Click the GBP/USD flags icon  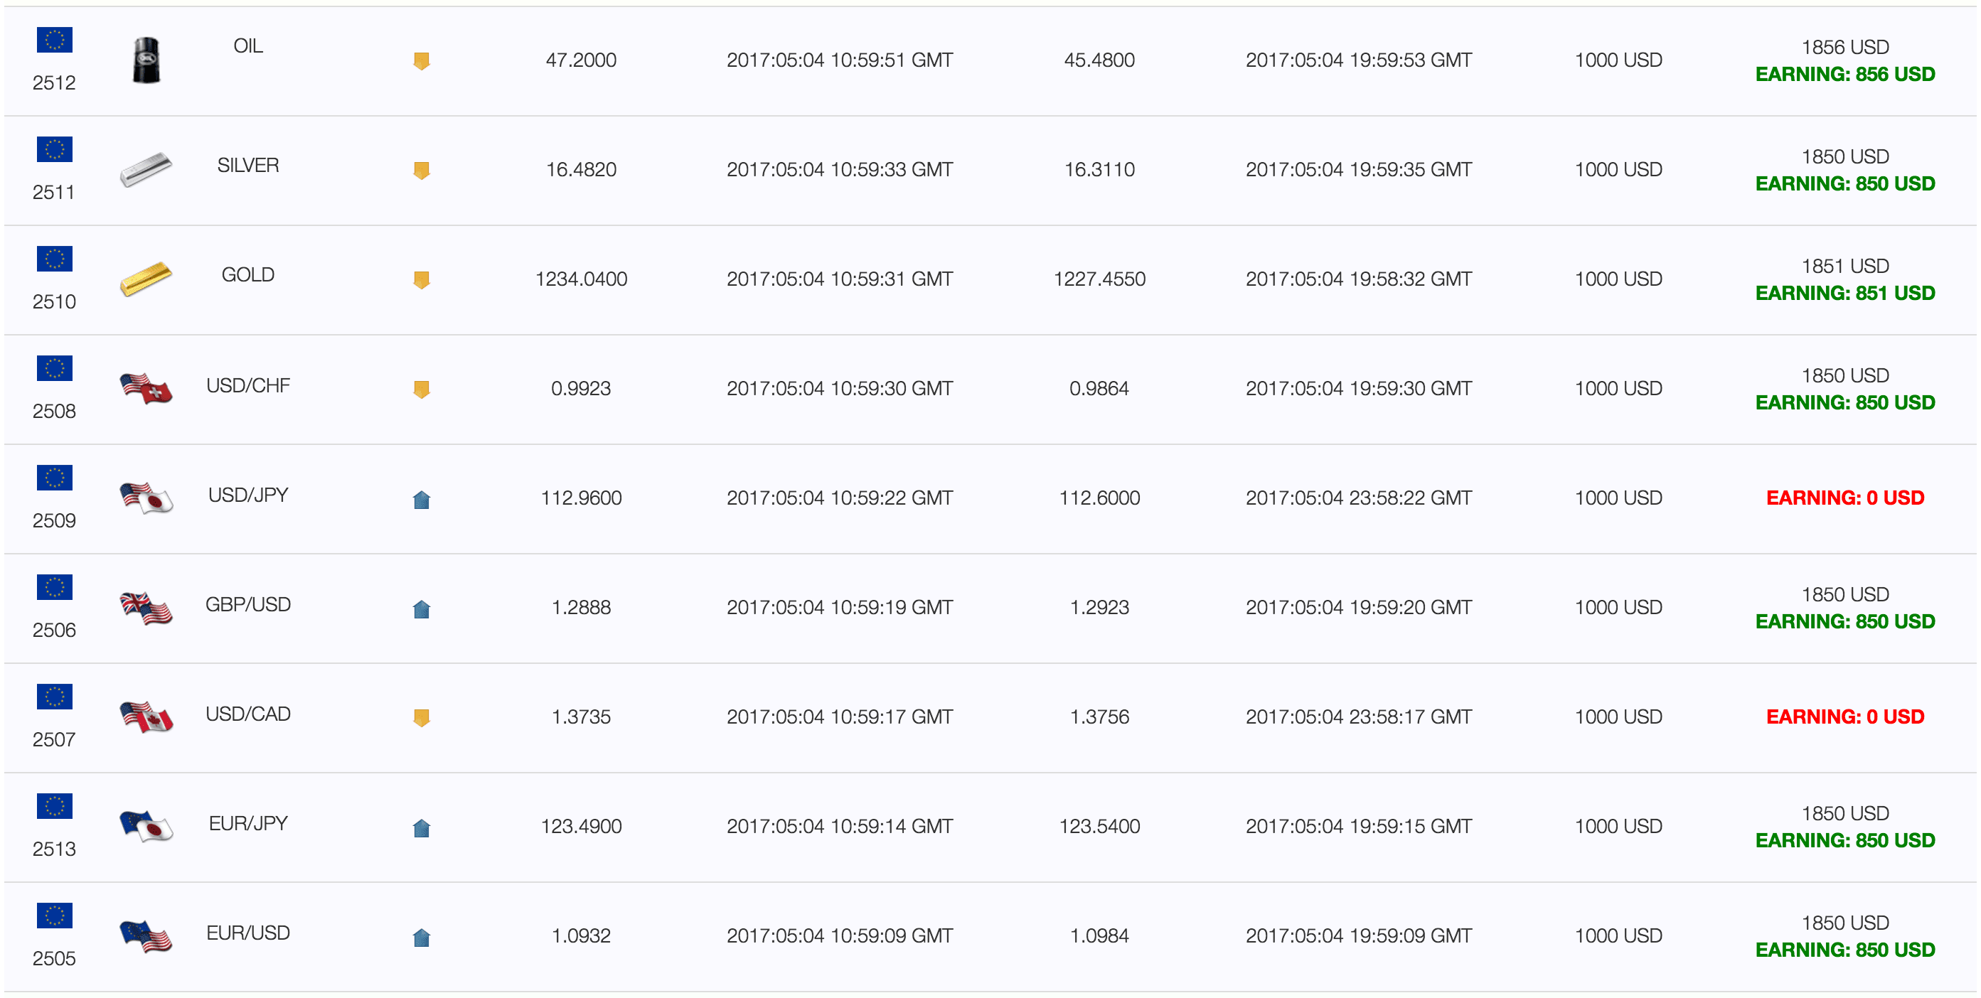146,608
